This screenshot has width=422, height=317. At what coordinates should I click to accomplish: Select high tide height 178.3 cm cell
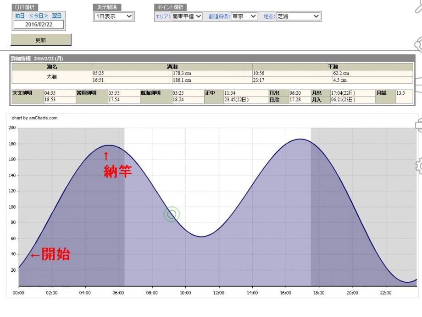[x=212, y=73]
